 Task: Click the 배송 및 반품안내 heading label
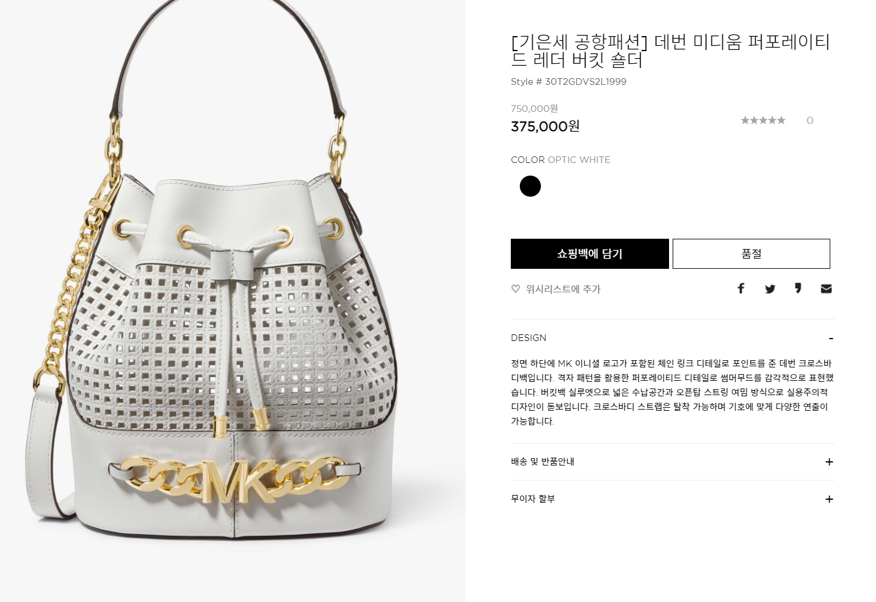pyautogui.click(x=543, y=461)
